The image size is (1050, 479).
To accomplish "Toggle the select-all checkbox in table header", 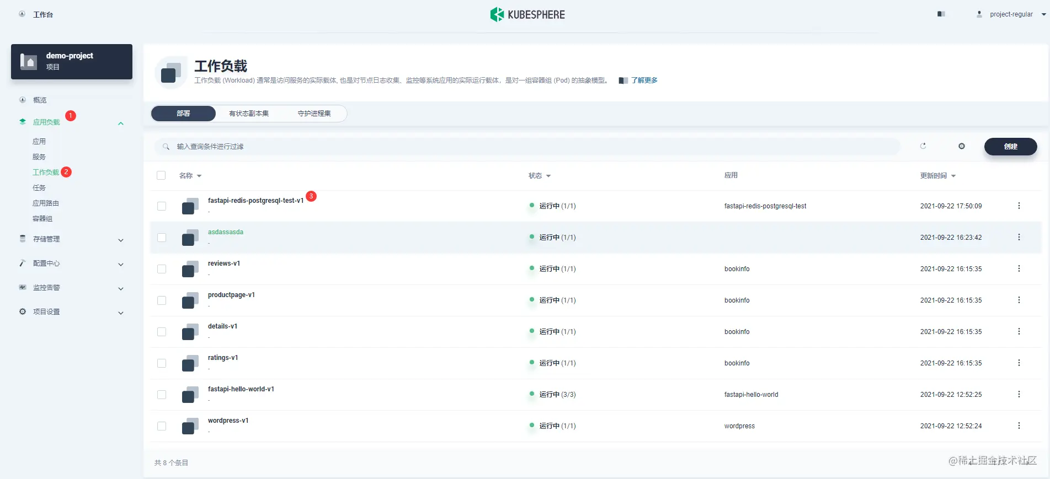I will (161, 175).
